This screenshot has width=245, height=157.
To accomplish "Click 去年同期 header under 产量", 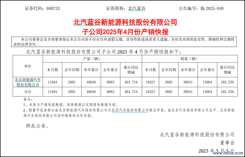I will point(72,70).
